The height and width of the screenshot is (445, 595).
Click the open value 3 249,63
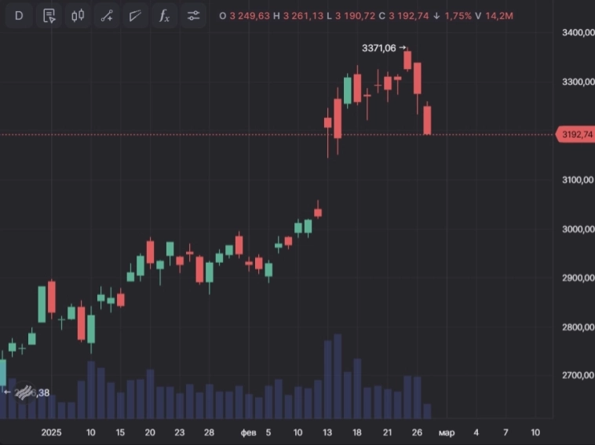(x=250, y=16)
